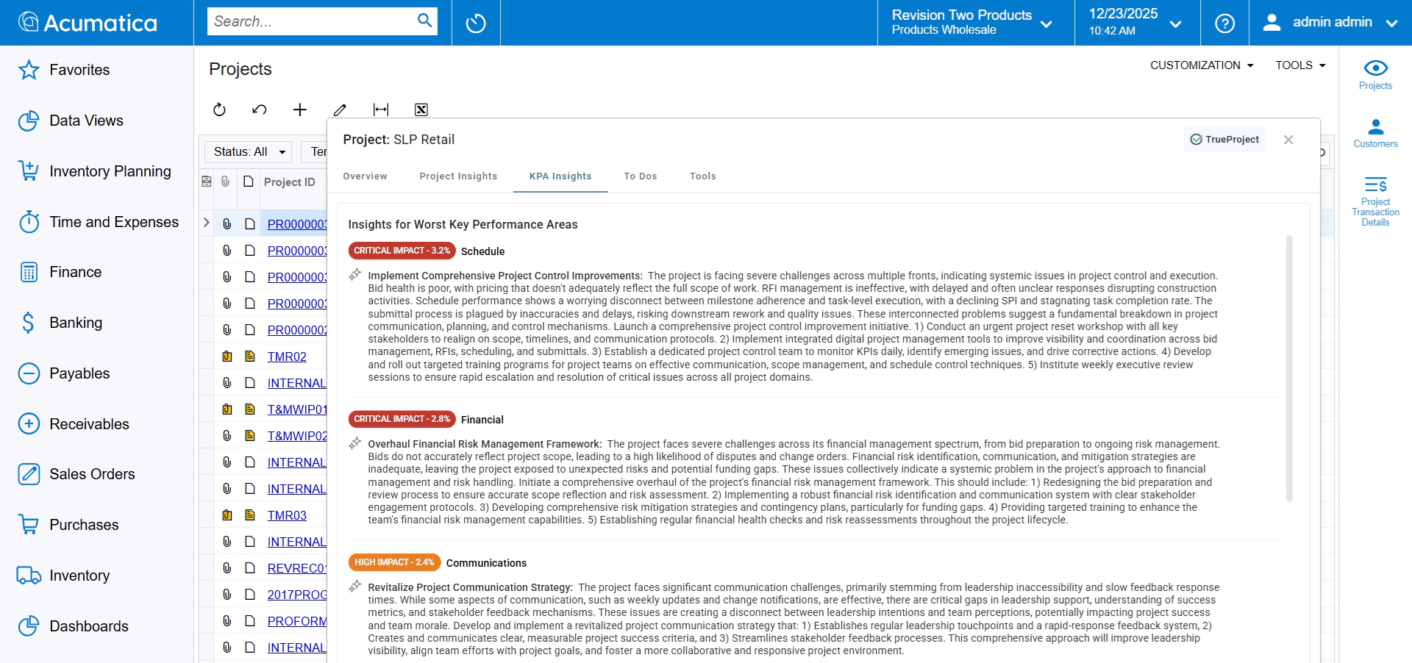Open Project Transaction Details side panel

[1375, 201]
